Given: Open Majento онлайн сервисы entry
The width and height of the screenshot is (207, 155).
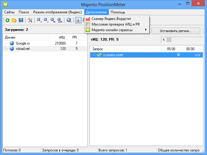Looking at the screenshot, I should [x=117, y=30].
